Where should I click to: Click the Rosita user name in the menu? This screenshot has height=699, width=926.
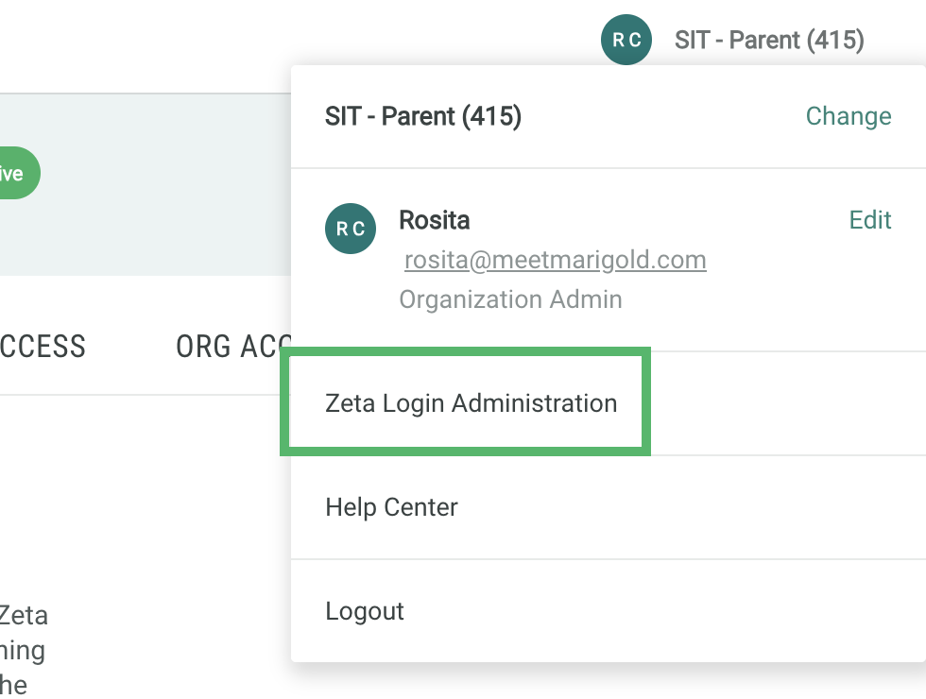[435, 220]
